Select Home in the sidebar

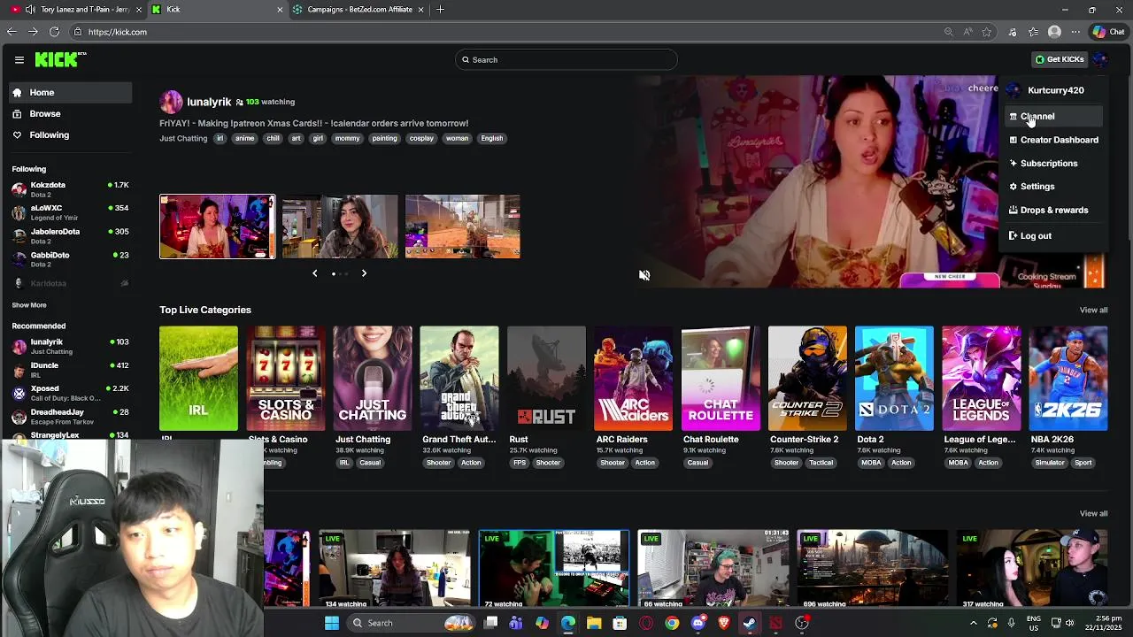click(x=72, y=92)
